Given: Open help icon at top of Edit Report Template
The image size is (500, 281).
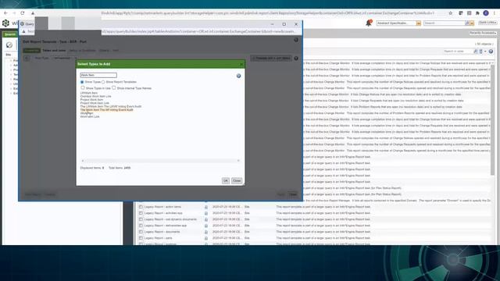Looking at the screenshot, I should pos(296,40).
